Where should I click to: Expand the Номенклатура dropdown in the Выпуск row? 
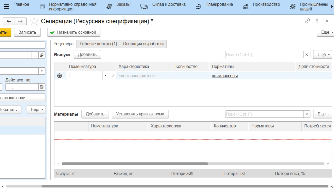[x=106, y=75]
